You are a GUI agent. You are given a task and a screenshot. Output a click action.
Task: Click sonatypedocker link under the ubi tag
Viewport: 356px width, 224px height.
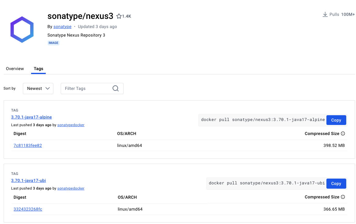71,188
